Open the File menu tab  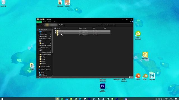(39, 22)
